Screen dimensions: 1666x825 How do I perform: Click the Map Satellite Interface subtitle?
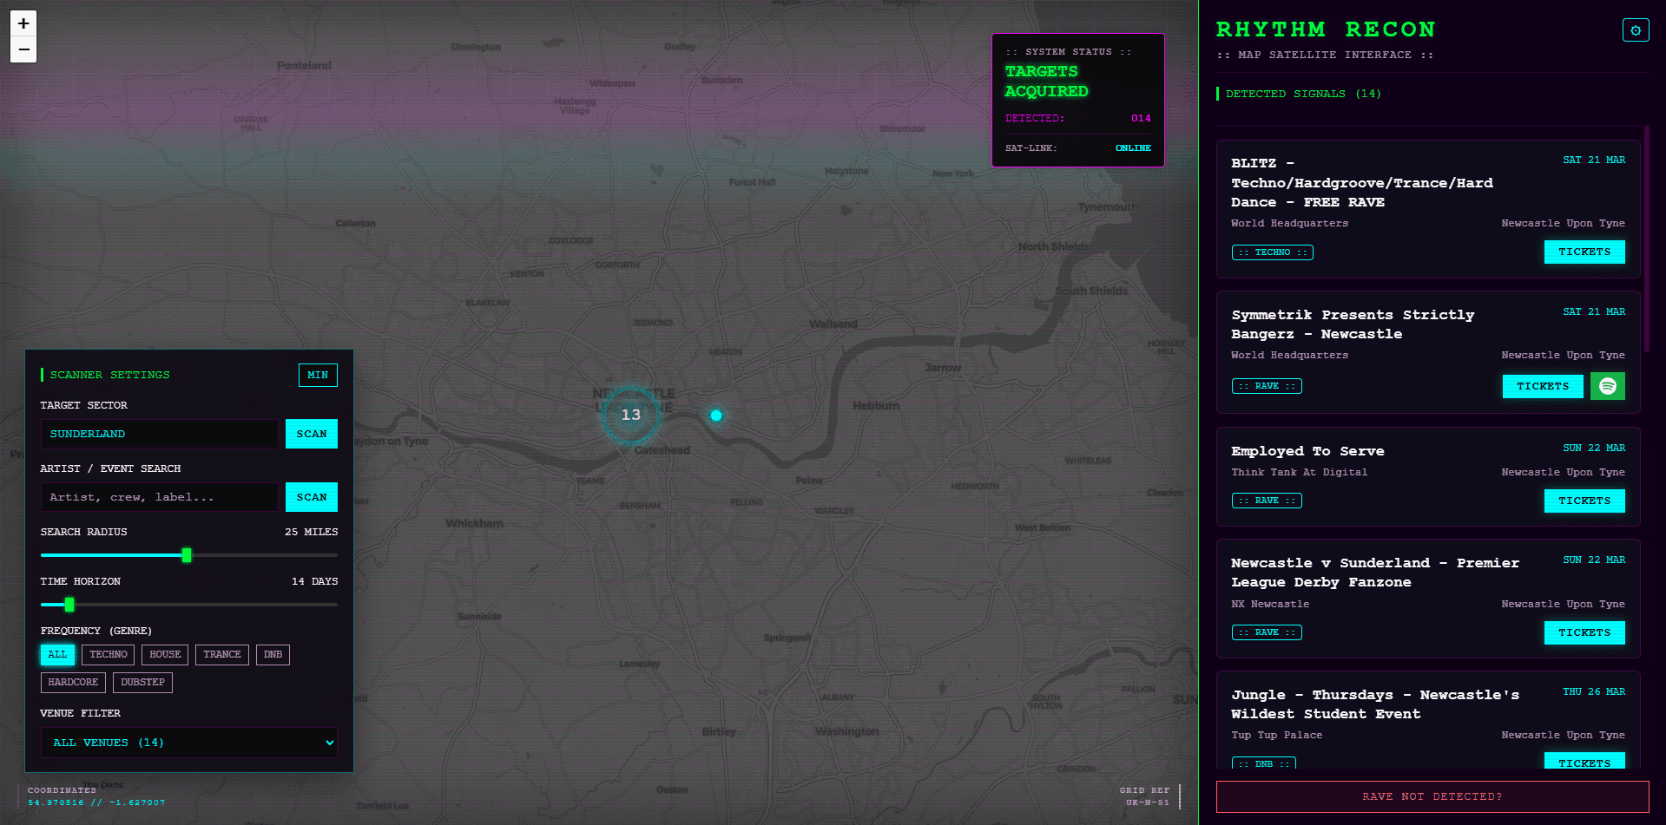[x=1325, y=55]
